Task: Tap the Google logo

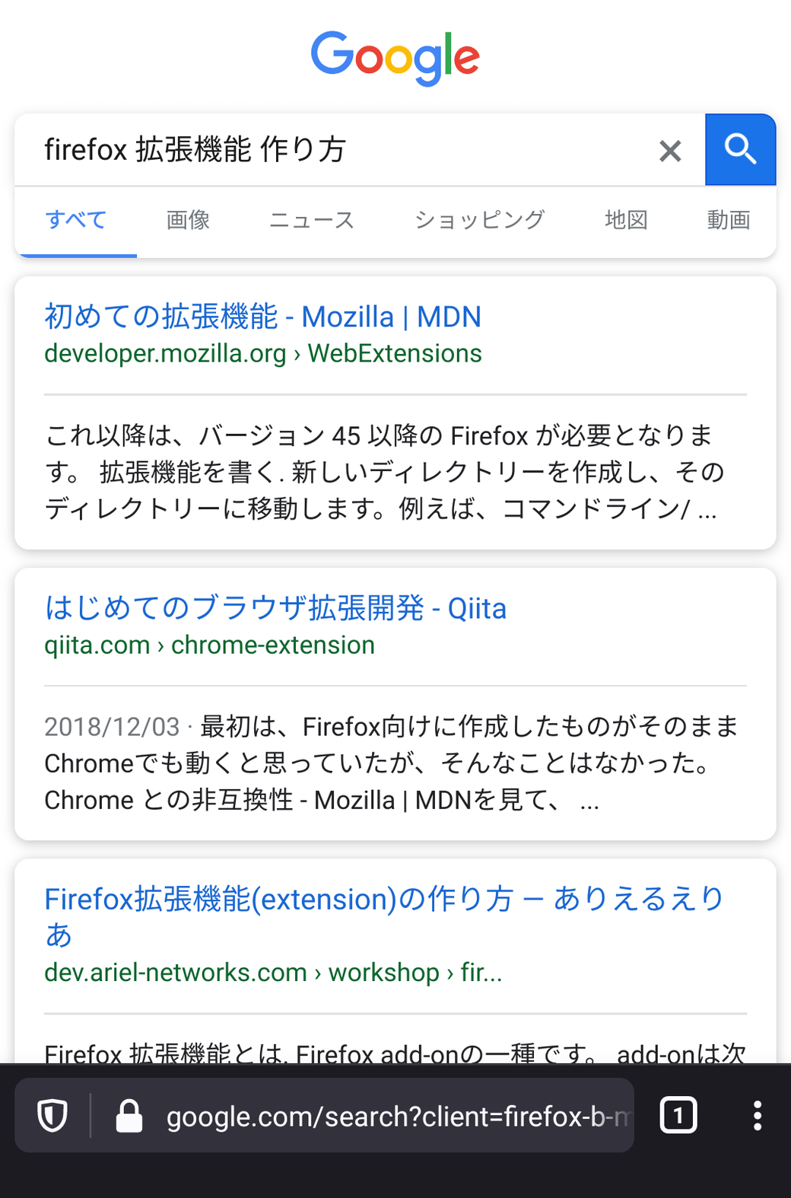Action: 395,58
